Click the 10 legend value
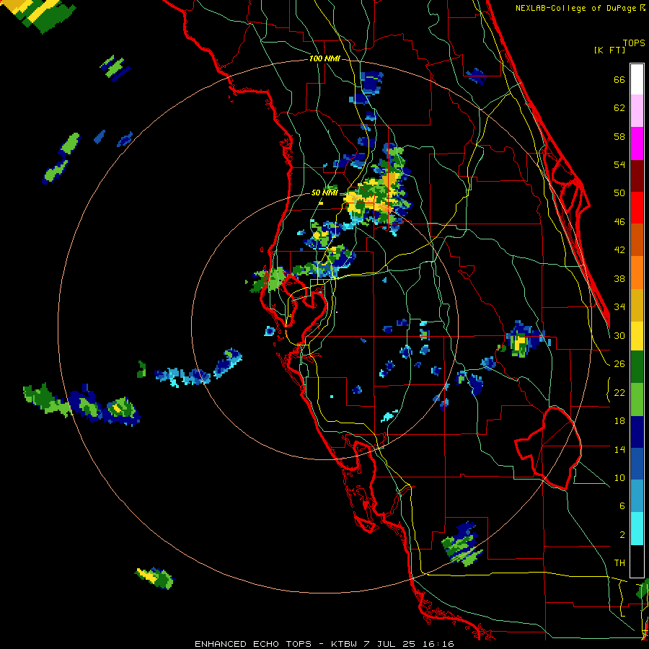Screen dimensions: 649x649 pyautogui.click(x=619, y=478)
